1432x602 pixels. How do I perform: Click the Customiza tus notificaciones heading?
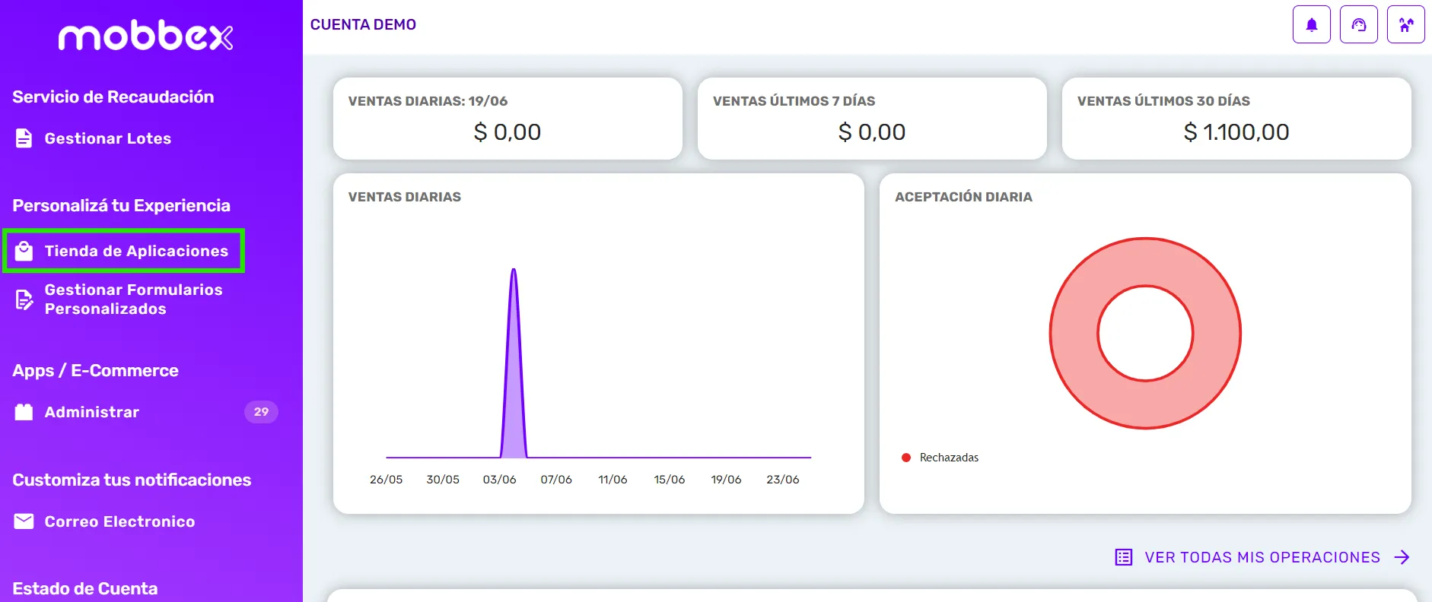(x=132, y=480)
